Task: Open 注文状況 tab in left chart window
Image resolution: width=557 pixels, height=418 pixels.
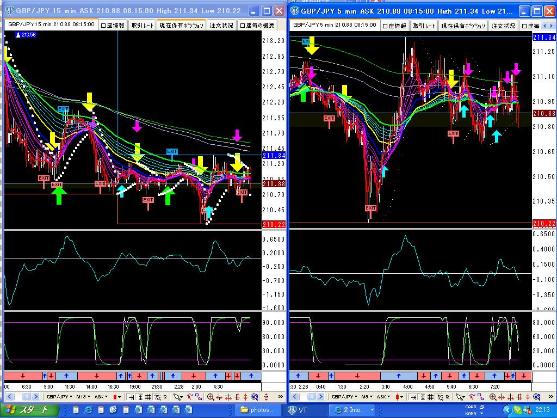Action: coord(221,25)
